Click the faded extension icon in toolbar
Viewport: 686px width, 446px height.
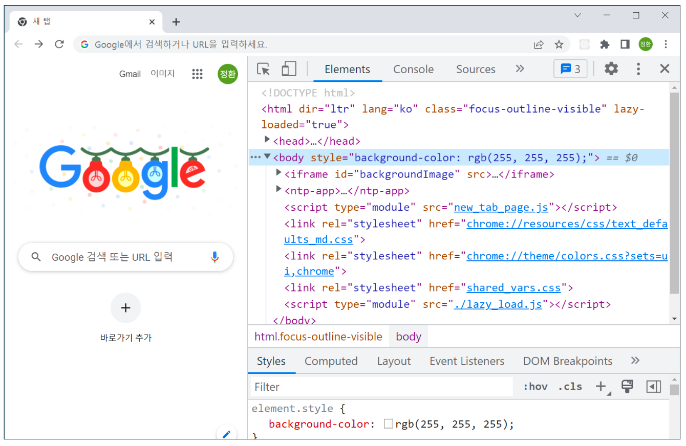pos(585,44)
